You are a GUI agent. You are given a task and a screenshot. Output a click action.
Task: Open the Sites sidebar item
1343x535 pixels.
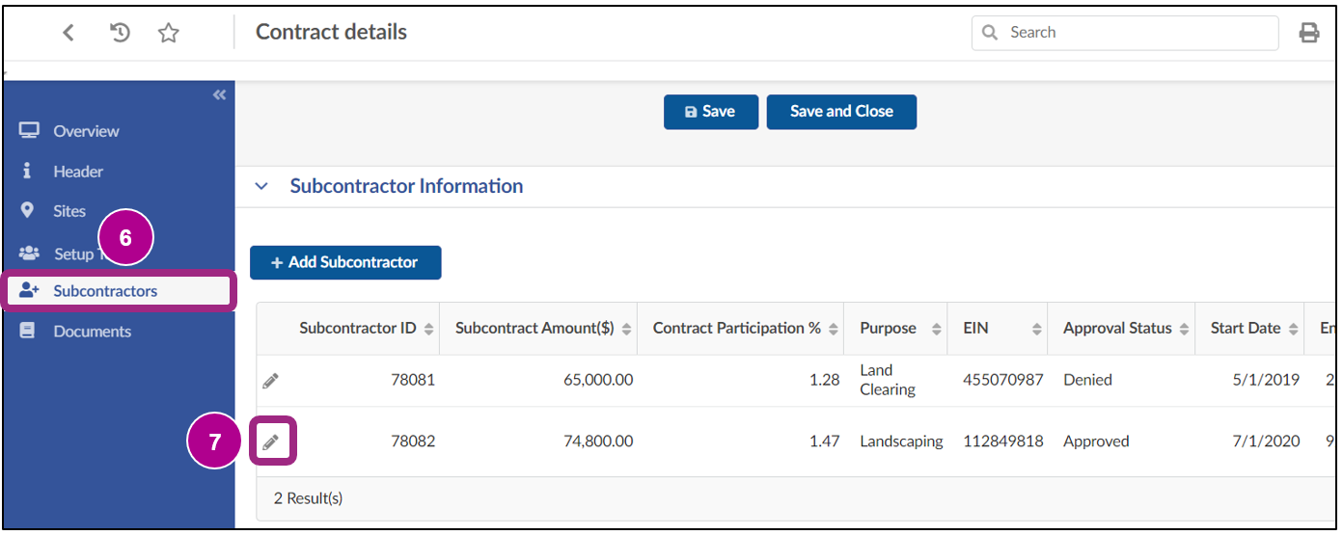(x=118, y=211)
